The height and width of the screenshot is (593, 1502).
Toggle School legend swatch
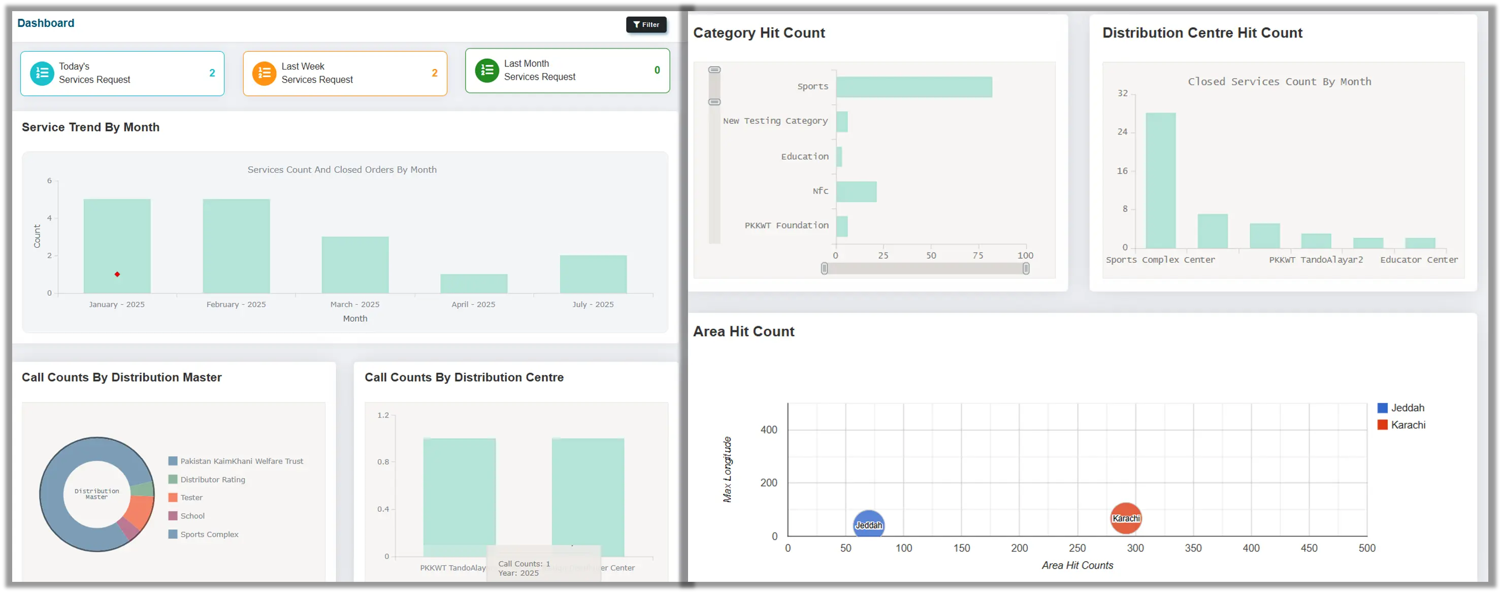coord(173,516)
